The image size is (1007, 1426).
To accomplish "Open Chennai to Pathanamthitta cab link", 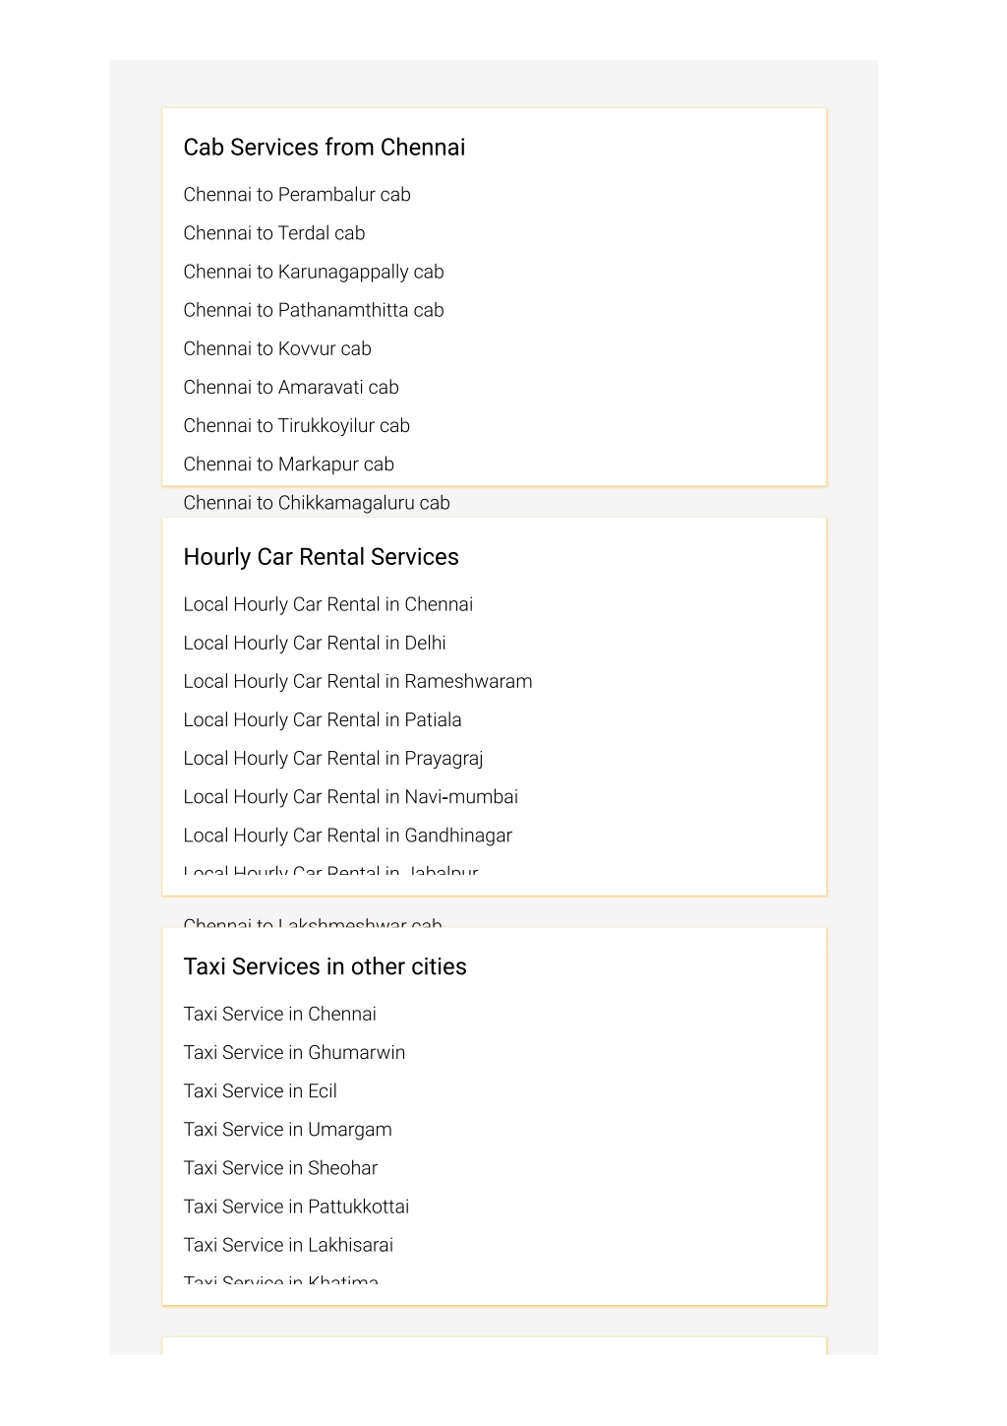I will 314,310.
